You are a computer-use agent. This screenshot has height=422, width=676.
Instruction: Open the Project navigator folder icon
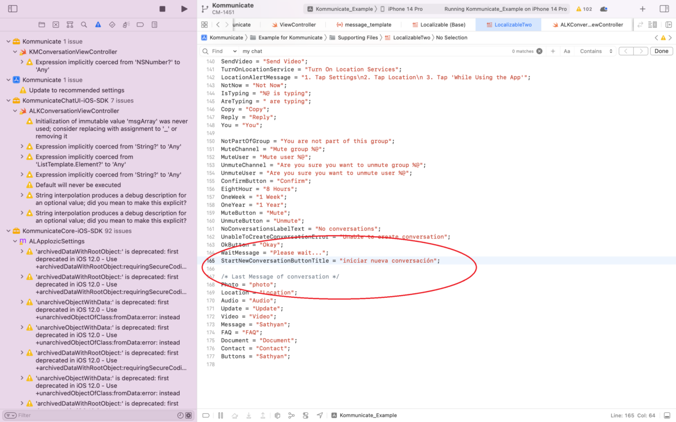click(42, 24)
